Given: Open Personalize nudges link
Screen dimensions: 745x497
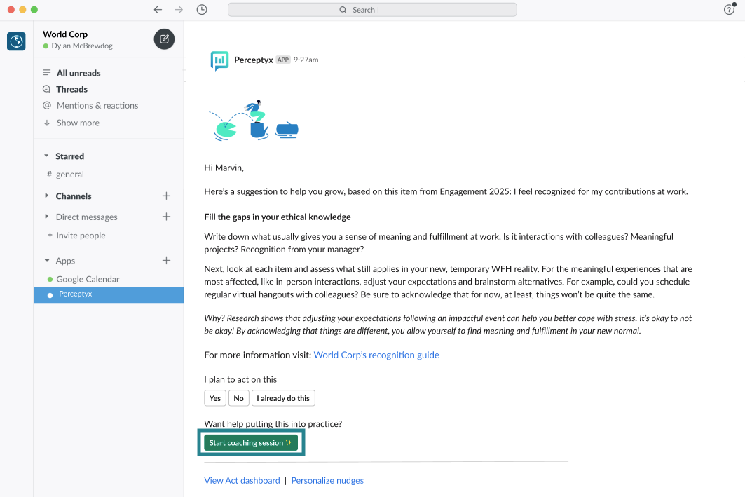Looking at the screenshot, I should (327, 480).
